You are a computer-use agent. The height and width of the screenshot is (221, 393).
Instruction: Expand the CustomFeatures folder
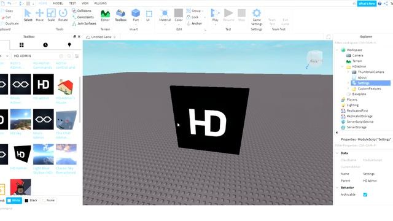coord(348,88)
